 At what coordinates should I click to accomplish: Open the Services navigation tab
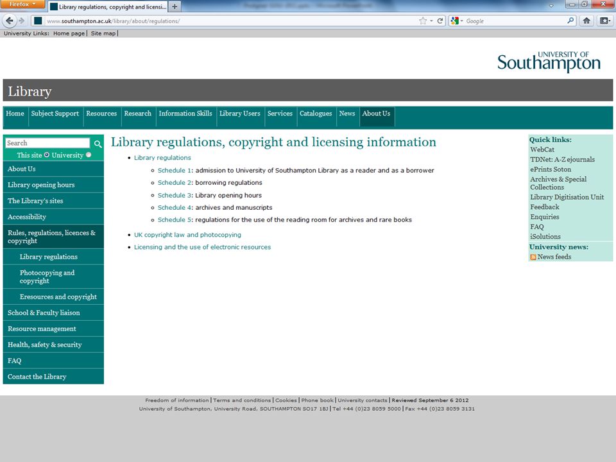280,114
